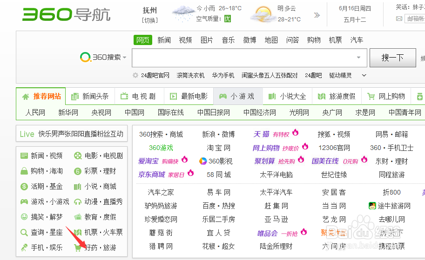425x260 pixels.
Task: Click the 小说·商城 sidebar book icon
Action: pyautogui.click(x=78, y=187)
